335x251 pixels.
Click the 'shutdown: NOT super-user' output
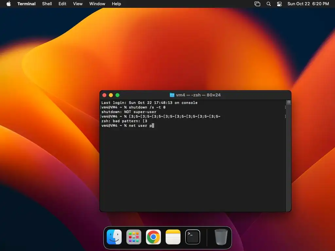coord(129,112)
